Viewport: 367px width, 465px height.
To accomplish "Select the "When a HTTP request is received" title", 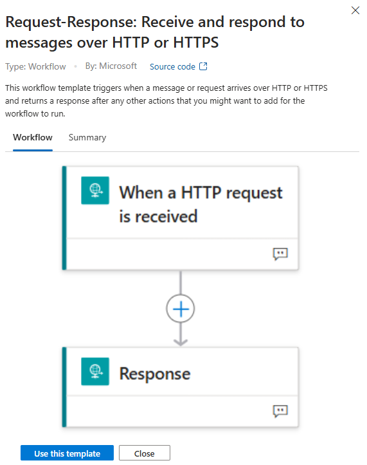I will pos(201,204).
